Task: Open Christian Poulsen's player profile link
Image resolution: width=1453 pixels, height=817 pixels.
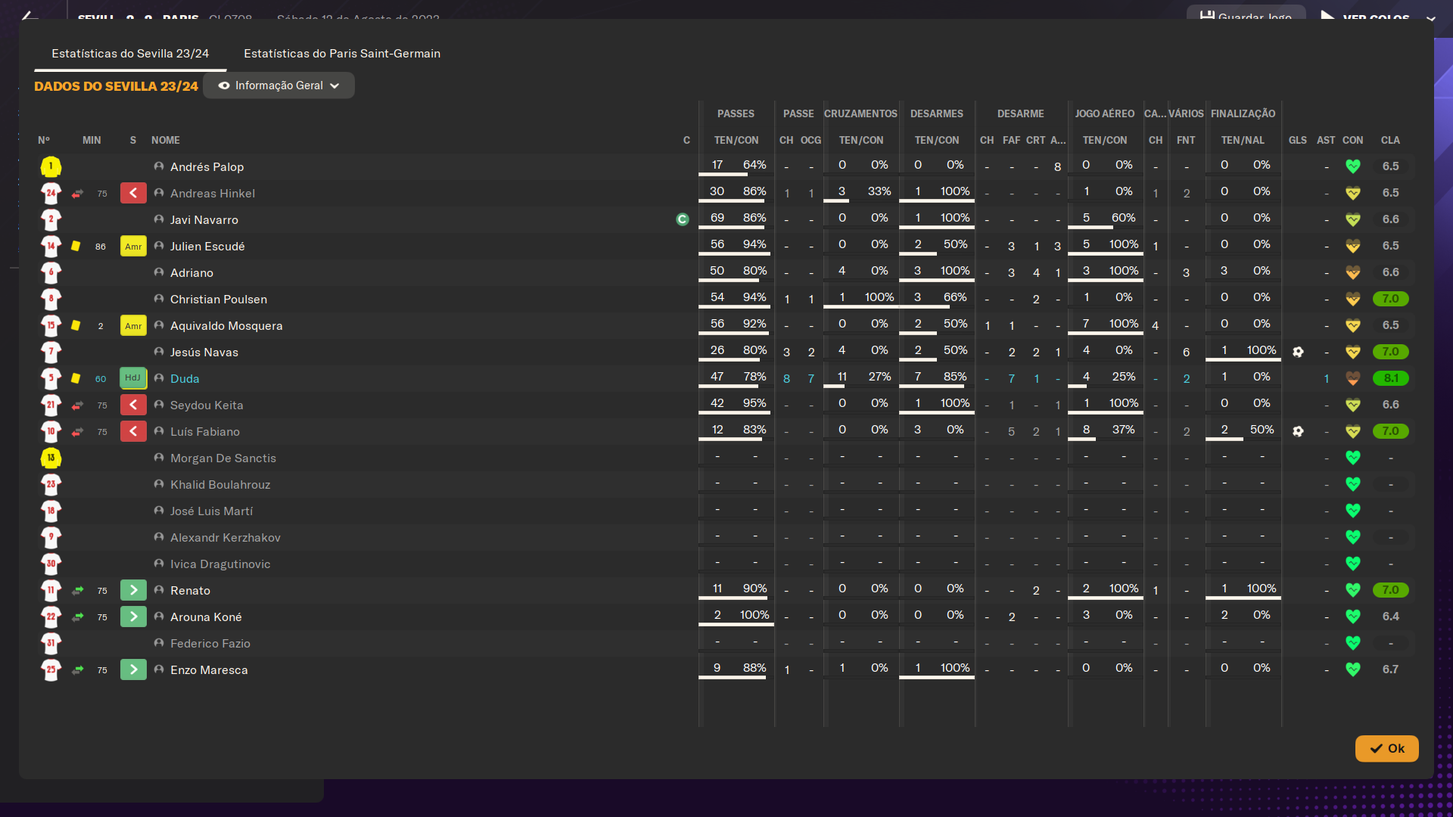Action: [x=218, y=299]
